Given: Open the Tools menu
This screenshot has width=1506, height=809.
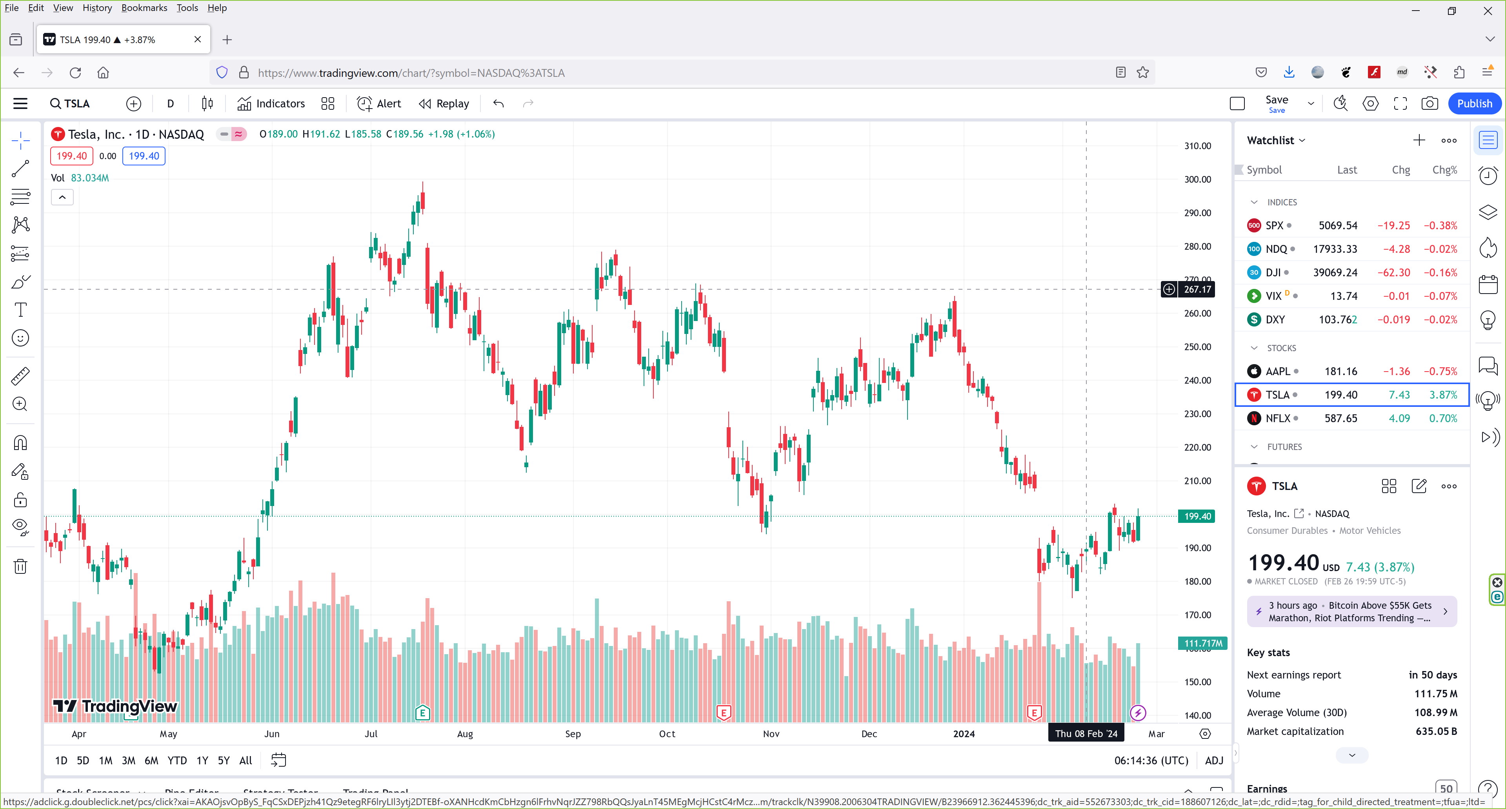Looking at the screenshot, I should click(x=187, y=7).
